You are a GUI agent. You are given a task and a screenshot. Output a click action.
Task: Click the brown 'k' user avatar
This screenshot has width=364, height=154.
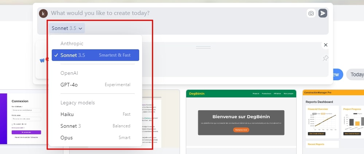(43, 14)
